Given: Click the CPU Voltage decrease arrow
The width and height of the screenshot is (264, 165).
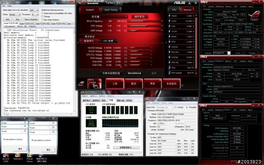Looking at the screenshot, I should coord(129,26).
